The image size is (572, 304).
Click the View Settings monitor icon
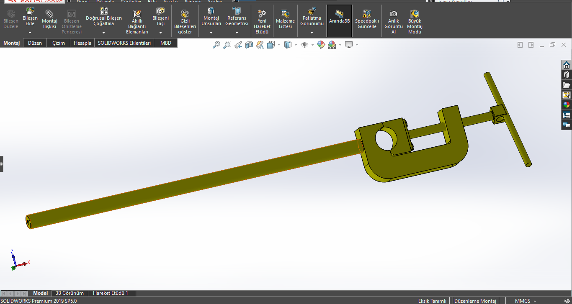click(x=349, y=45)
